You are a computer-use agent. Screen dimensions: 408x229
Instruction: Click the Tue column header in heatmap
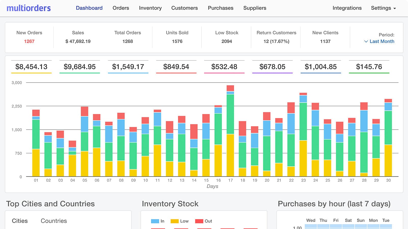click(386, 220)
